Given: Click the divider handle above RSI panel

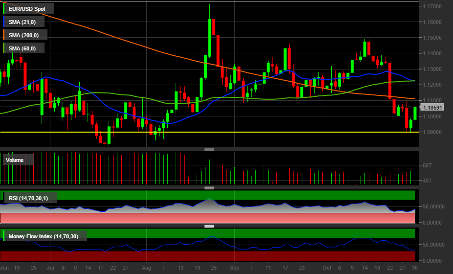Looking at the screenshot, I should coord(209,188).
